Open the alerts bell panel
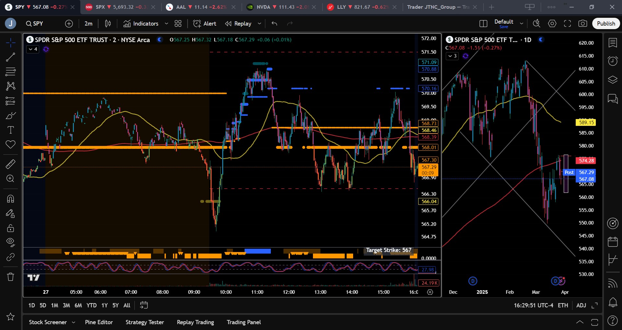The width and height of the screenshot is (622, 330). [x=613, y=302]
